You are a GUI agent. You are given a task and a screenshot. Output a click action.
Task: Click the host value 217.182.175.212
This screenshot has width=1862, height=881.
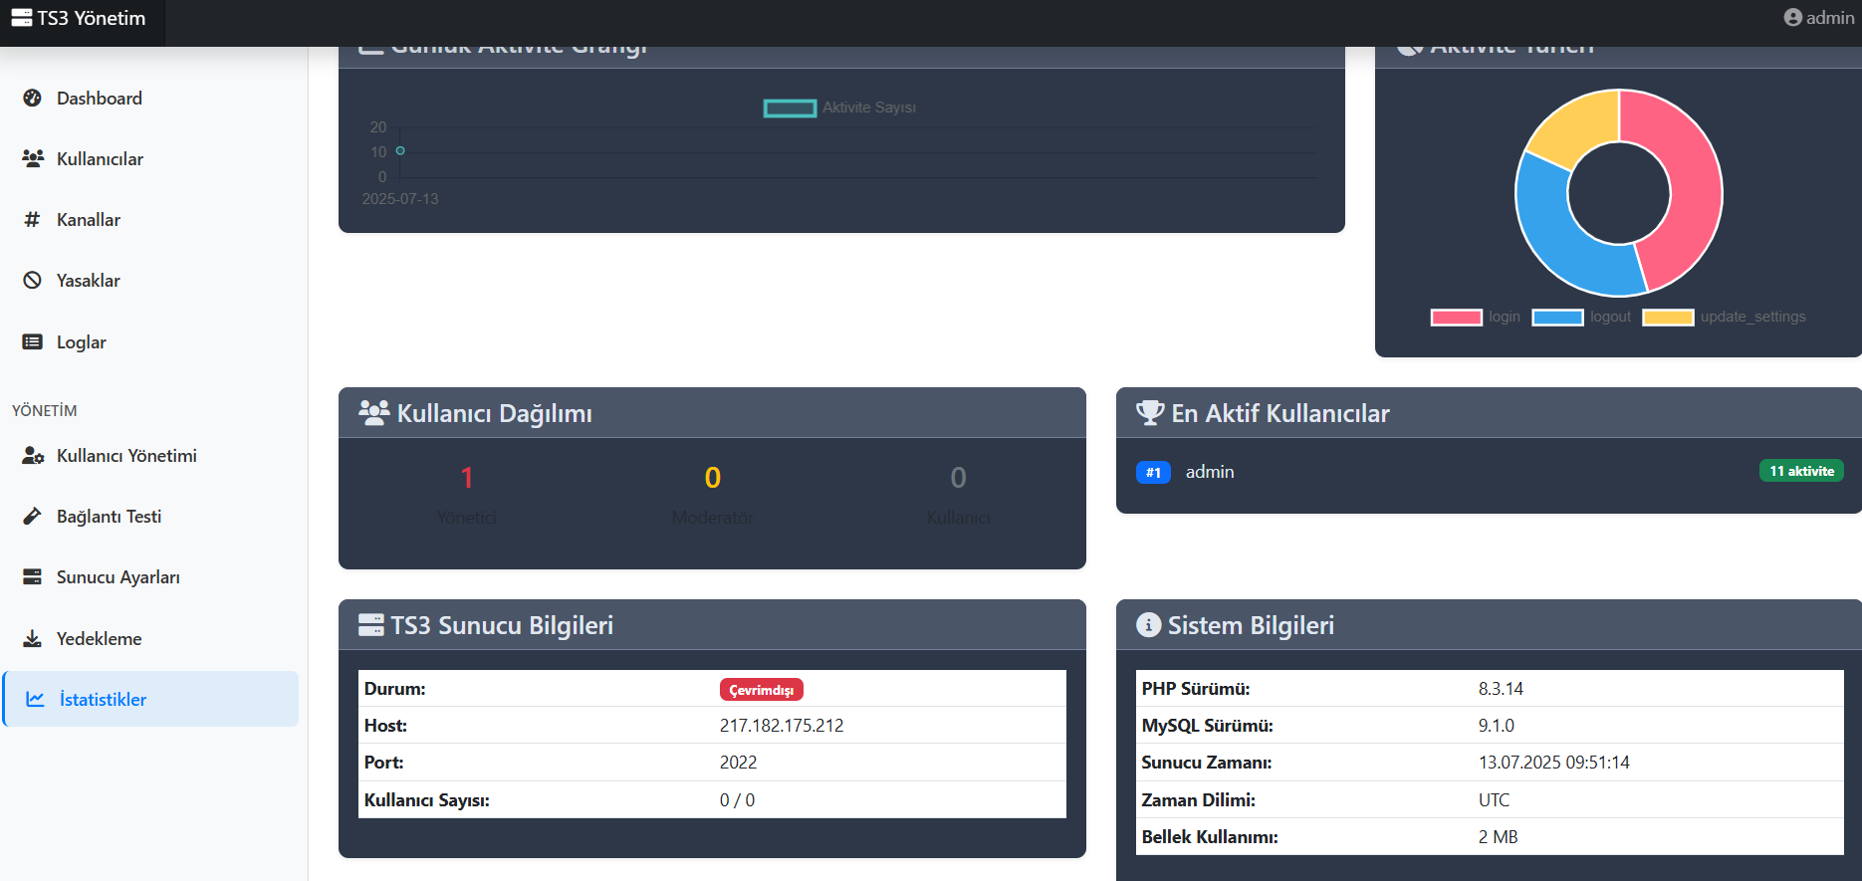coord(782,726)
